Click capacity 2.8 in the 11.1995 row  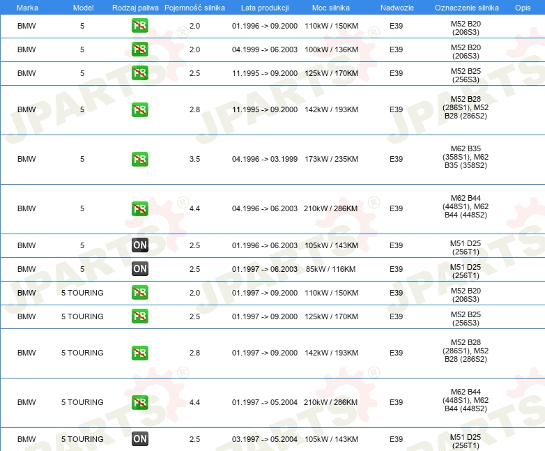tap(194, 109)
